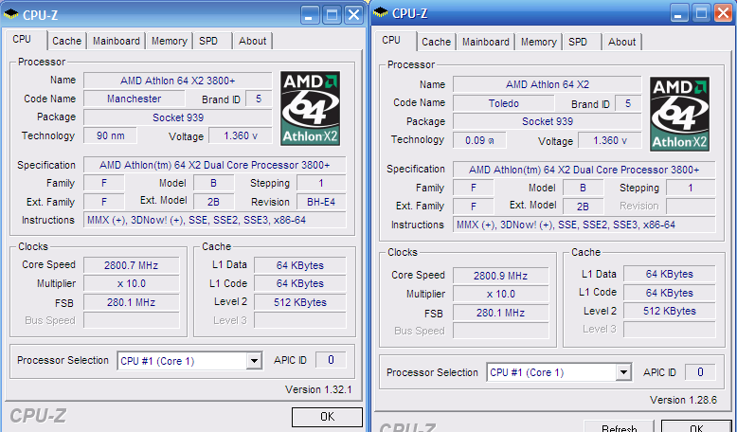This screenshot has height=432, width=737.
Task: Click Revision value 'BH-E4'
Action: click(321, 202)
